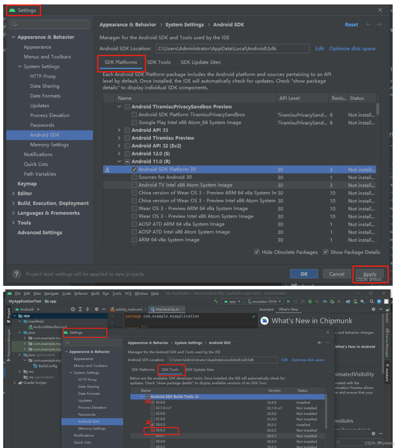Click Attach Debugger to Android Process icon

point(332,301)
